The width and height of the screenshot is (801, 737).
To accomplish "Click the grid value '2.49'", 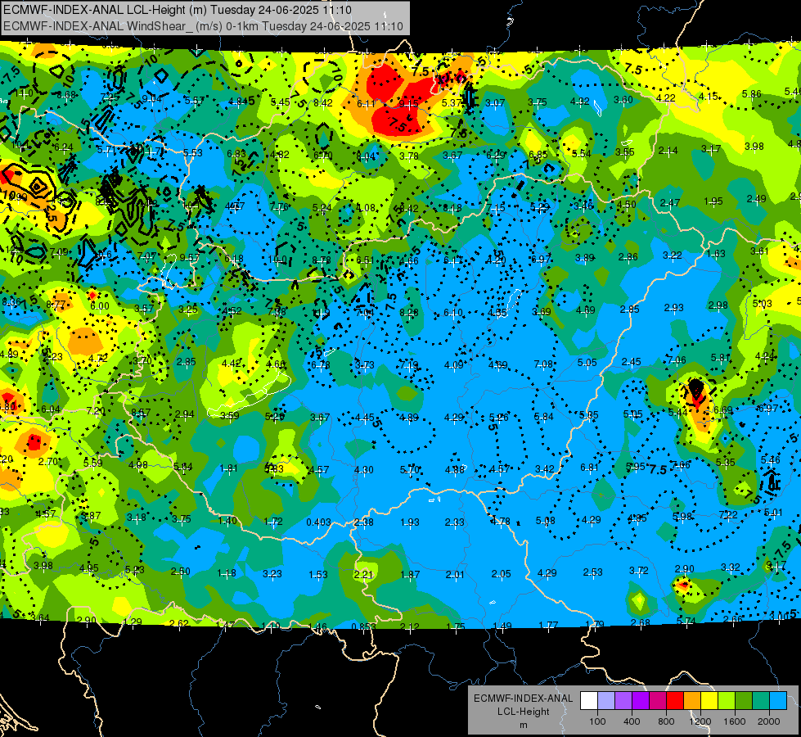I will click(x=756, y=198).
